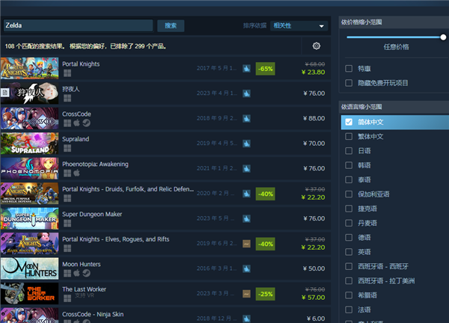Click CrossCode review thumbs-up icon
The height and width of the screenshot is (323, 449).
pos(246,118)
